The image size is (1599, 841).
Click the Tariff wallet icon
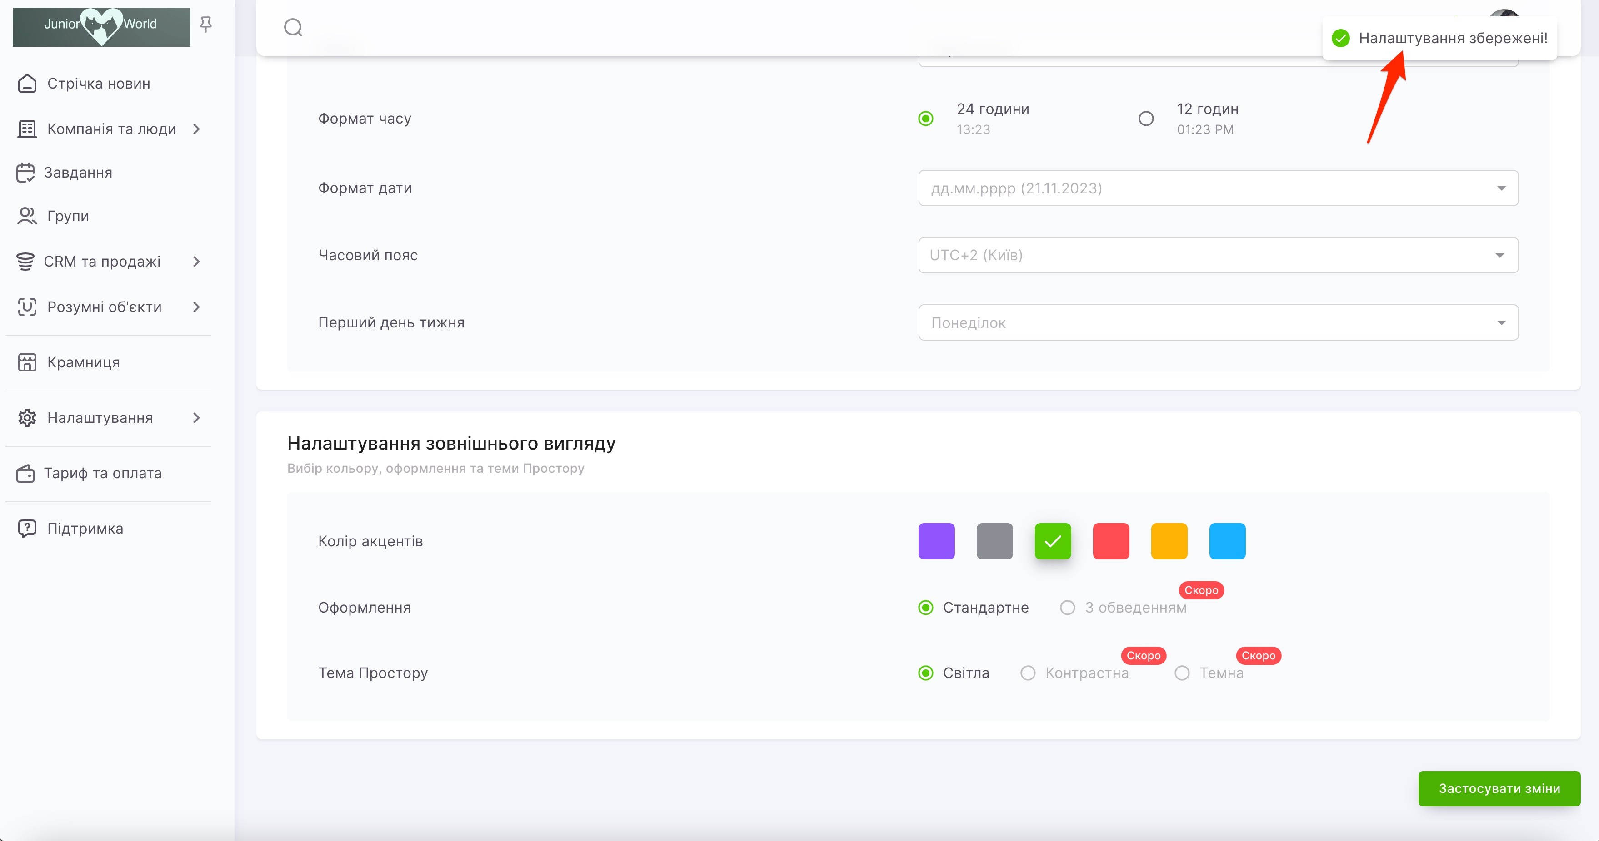coord(25,473)
